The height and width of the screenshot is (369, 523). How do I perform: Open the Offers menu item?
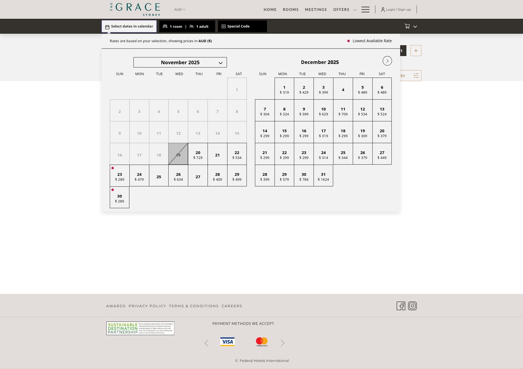(341, 10)
